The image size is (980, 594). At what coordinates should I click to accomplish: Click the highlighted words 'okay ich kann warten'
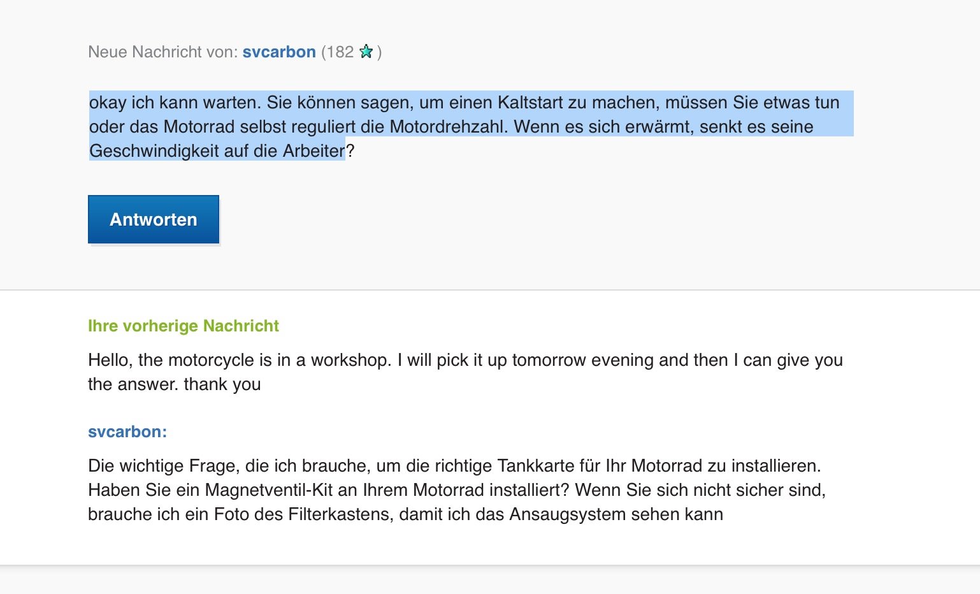point(173,103)
